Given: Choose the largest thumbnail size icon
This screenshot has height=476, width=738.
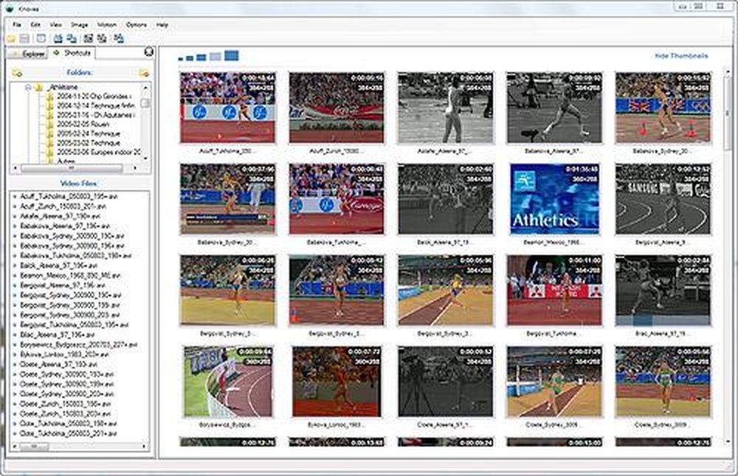Looking at the screenshot, I should pyautogui.click(x=232, y=56).
